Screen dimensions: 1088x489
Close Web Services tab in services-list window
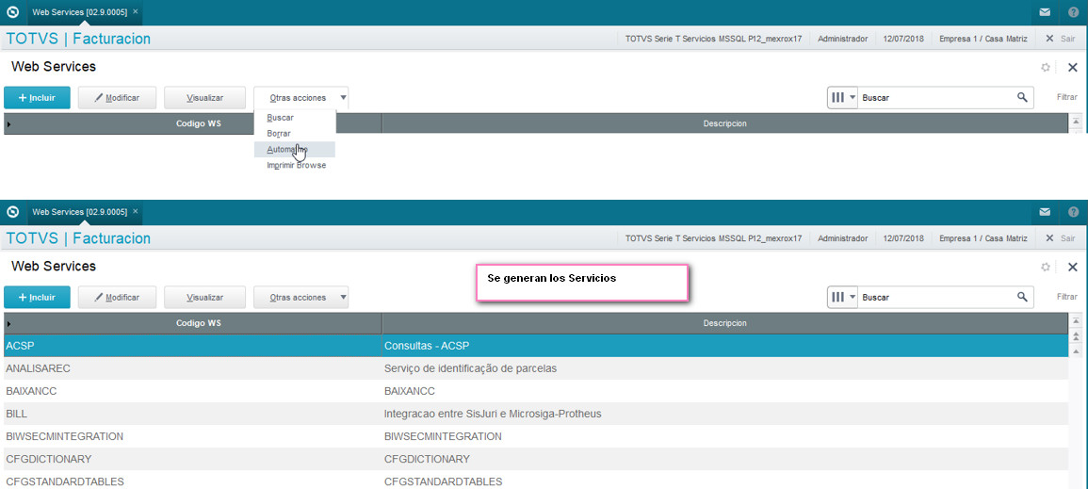(x=136, y=211)
